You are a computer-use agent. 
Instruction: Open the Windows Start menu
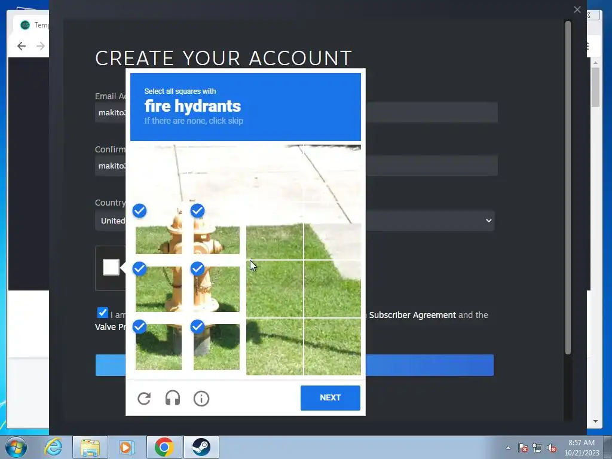tap(16, 447)
